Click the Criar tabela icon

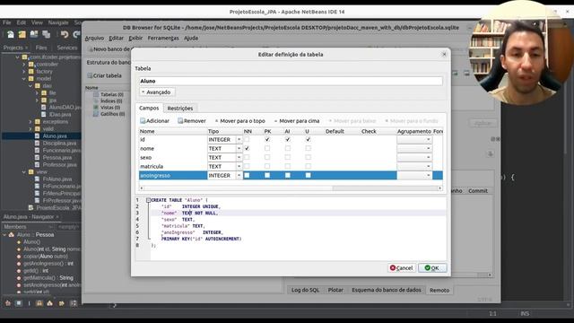(x=90, y=75)
